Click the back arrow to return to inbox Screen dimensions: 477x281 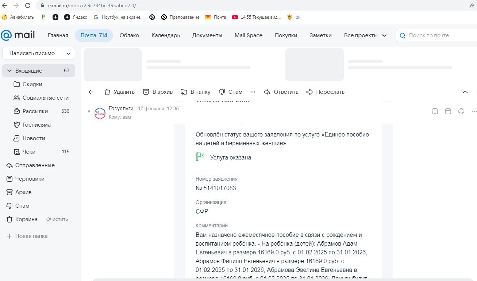pyautogui.click(x=91, y=92)
